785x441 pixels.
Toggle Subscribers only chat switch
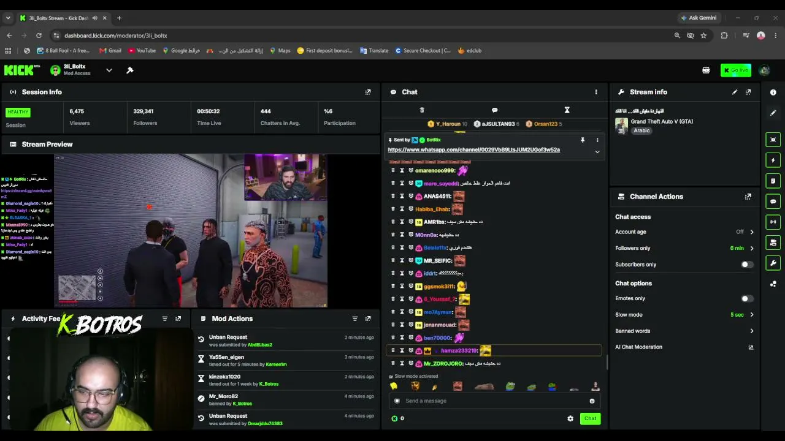[x=746, y=265]
